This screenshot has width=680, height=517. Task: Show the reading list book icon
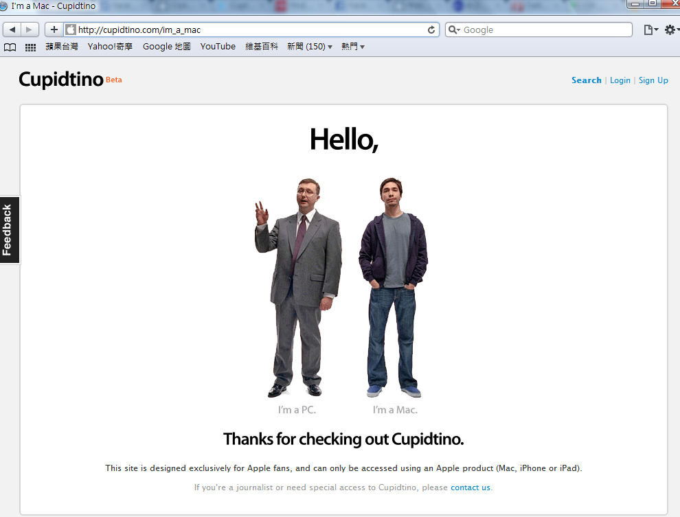[10, 47]
